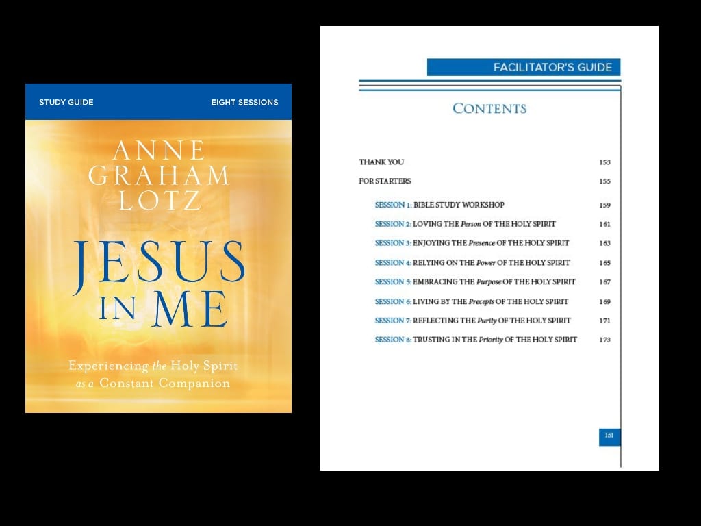Image resolution: width=701 pixels, height=526 pixels.
Task: Click the cover subtitle "Experiencing the Holy Spirit"
Action: point(153,366)
